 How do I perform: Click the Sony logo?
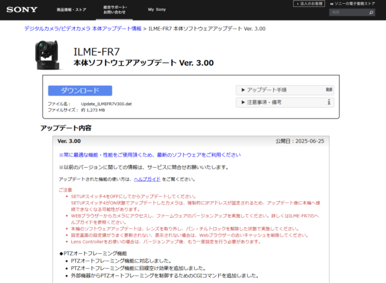[x=22, y=10]
